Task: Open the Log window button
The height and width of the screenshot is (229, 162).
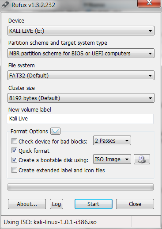Action: (x=57, y=204)
